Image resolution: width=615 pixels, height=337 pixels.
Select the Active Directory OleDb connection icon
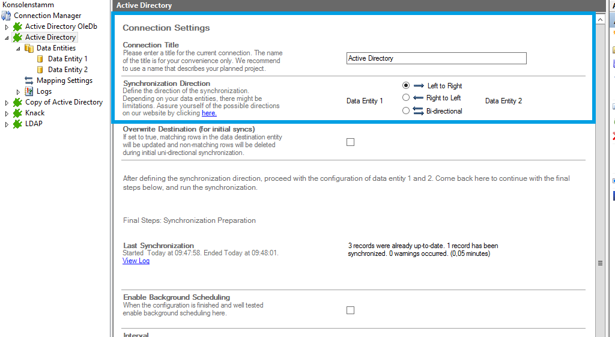tap(17, 26)
